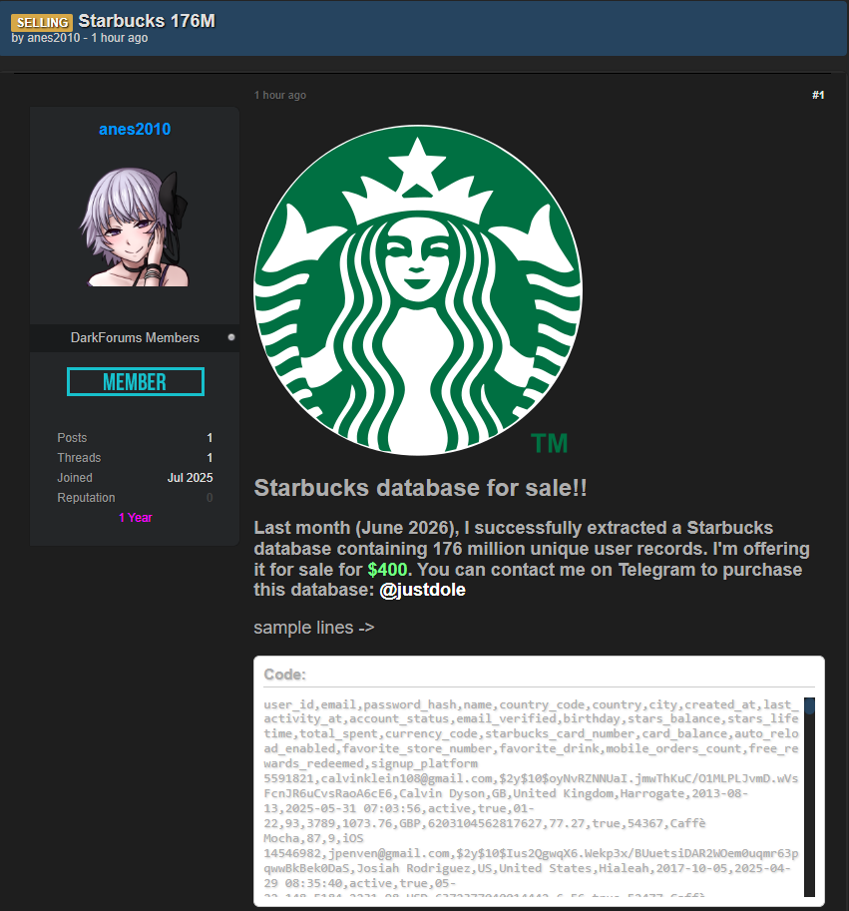The image size is (849, 911).
Task: Click the Telegram handle @justdole
Action: pyautogui.click(x=422, y=590)
